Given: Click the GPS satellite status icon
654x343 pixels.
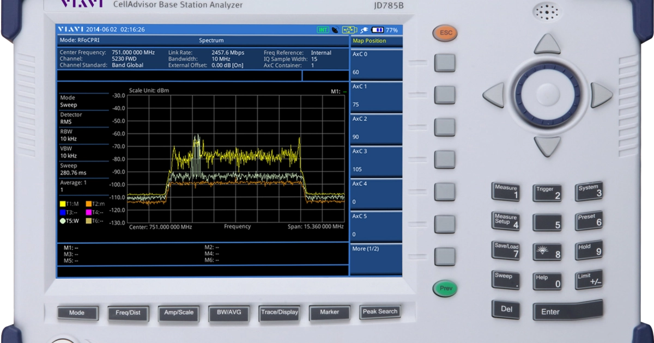Looking at the screenshot, I should pos(335,30).
